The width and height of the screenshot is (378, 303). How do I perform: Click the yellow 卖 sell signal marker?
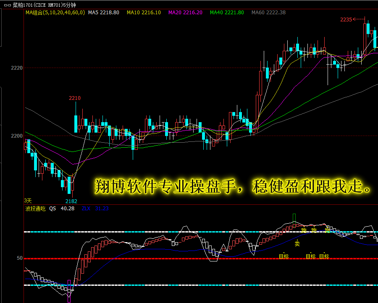click(x=297, y=243)
